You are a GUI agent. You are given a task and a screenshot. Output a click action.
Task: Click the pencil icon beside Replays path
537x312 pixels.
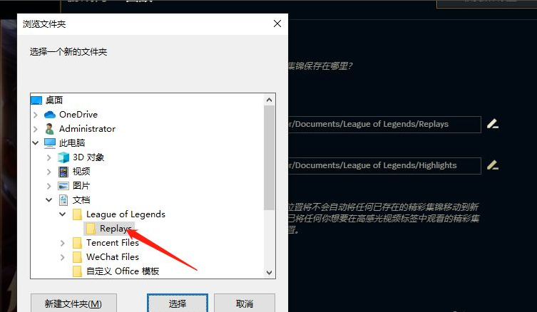pyautogui.click(x=493, y=124)
